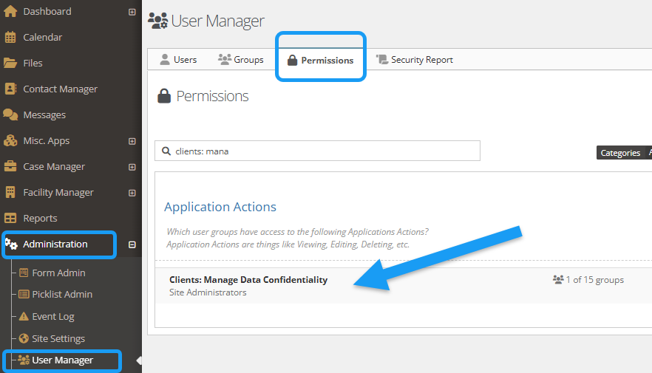Screen dimensions: 652x373
Task: Open Event Log under Administration
Action: click(52, 317)
